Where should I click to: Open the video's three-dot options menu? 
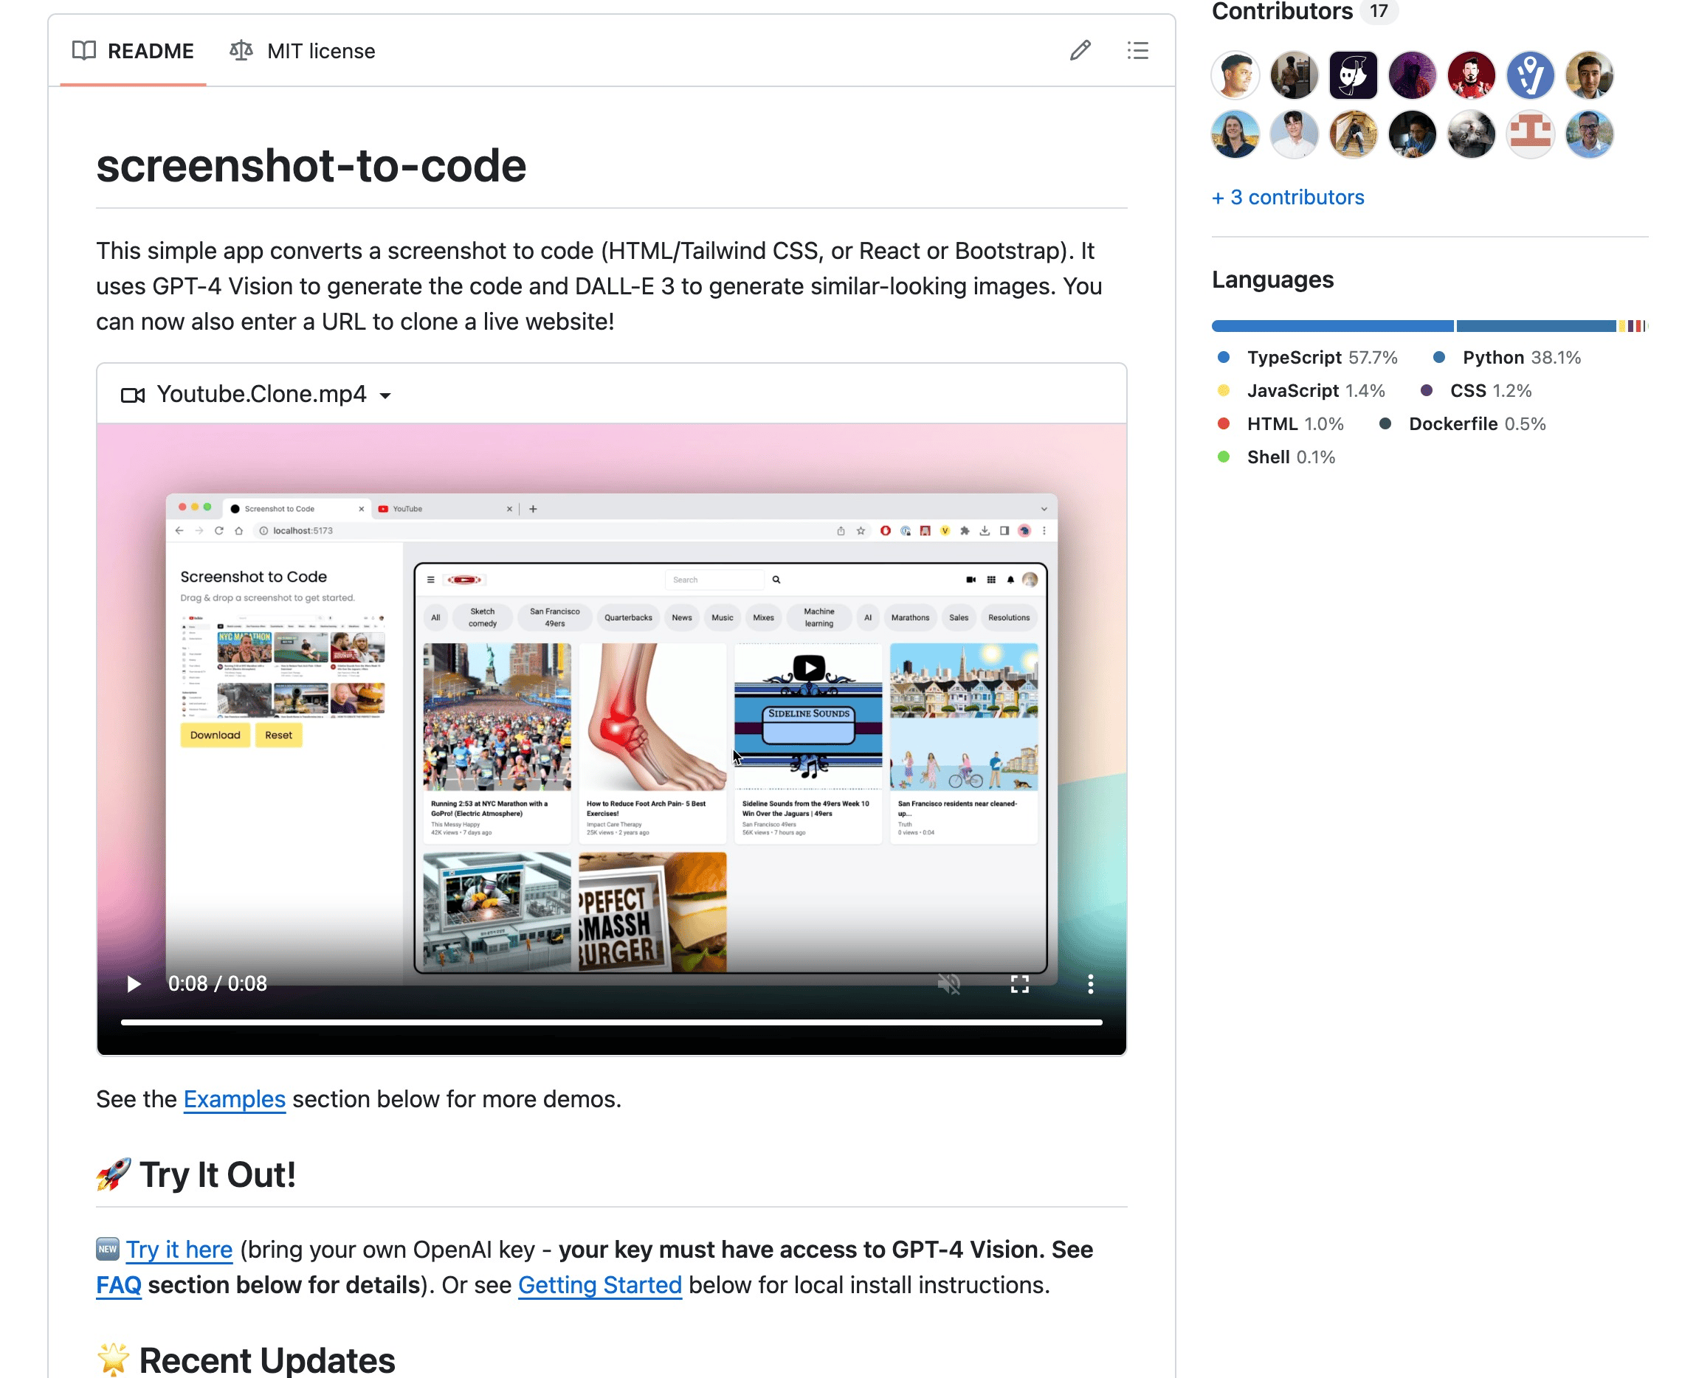1090,984
